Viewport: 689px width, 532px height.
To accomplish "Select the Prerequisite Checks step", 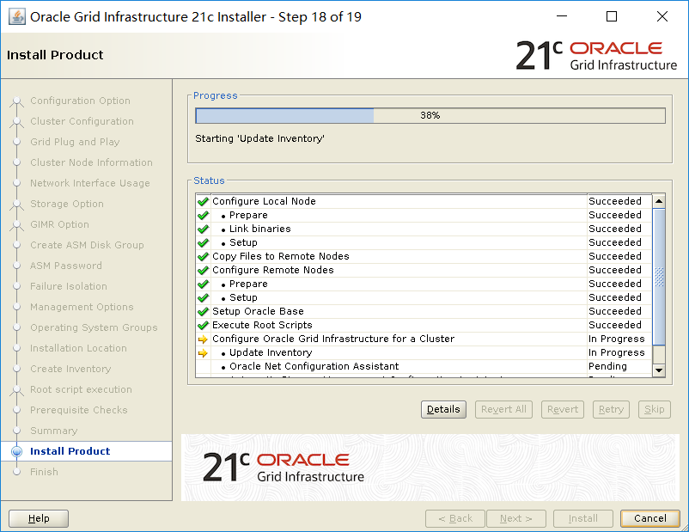I will (79, 410).
